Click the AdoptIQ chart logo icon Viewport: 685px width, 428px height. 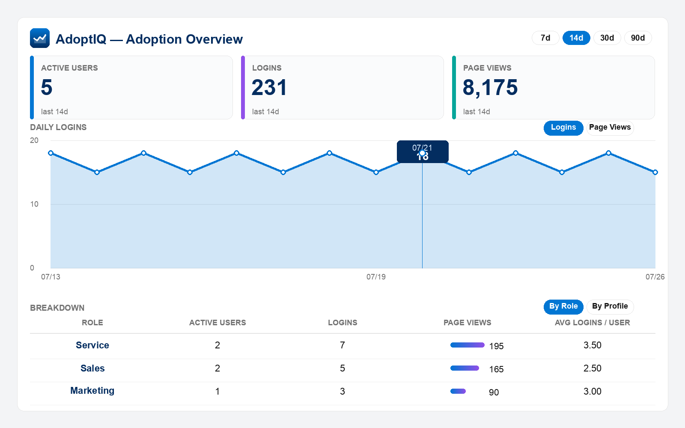coord(40,38)
